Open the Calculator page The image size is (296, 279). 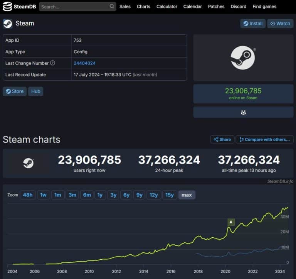167,7
